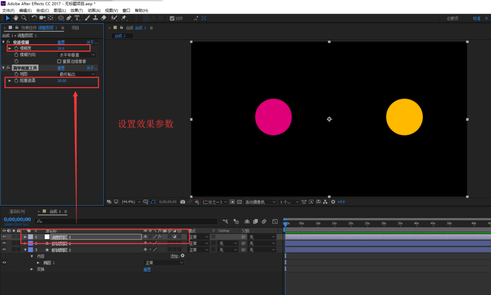Hide 形状图层 1 with eye icon
491x295 pixels.
pyautogui.click(x=4, y=249)
